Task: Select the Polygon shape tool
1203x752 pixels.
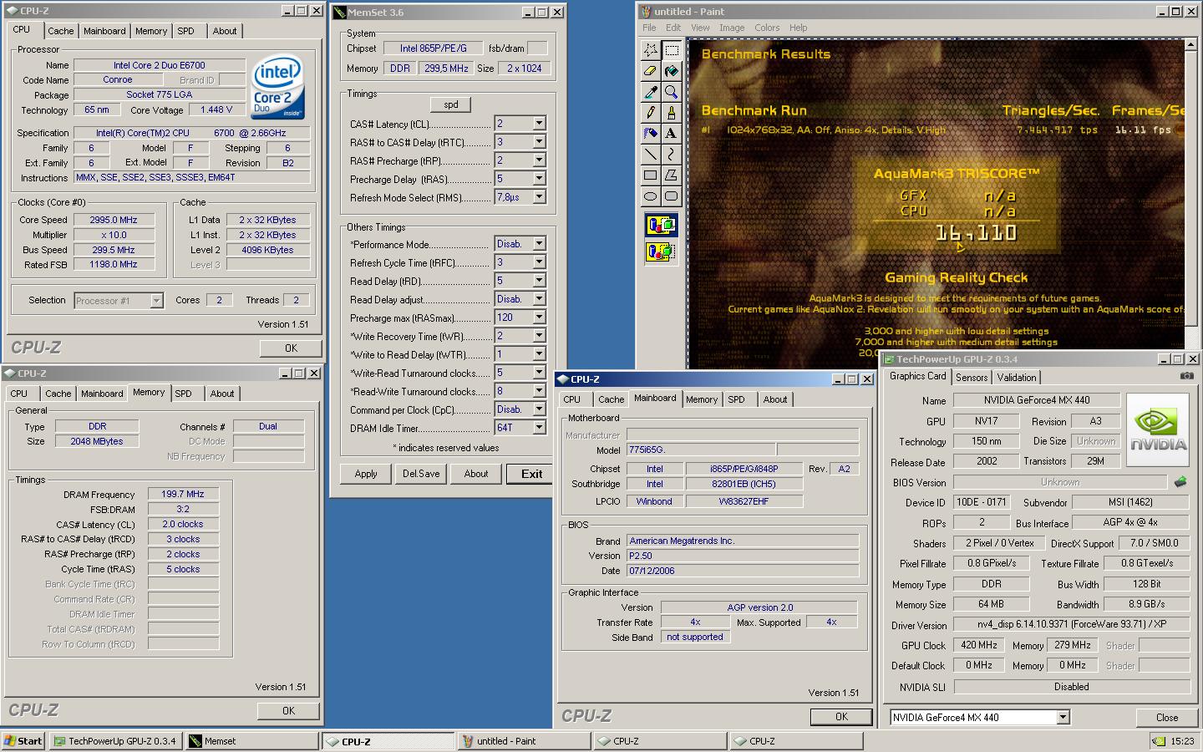Action: (671, 175)
